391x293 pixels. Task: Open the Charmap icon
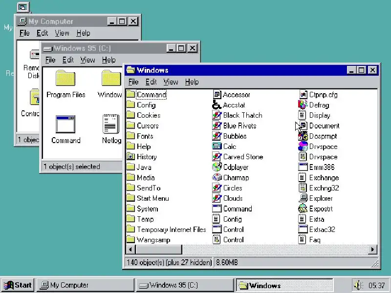pos(217,178)
